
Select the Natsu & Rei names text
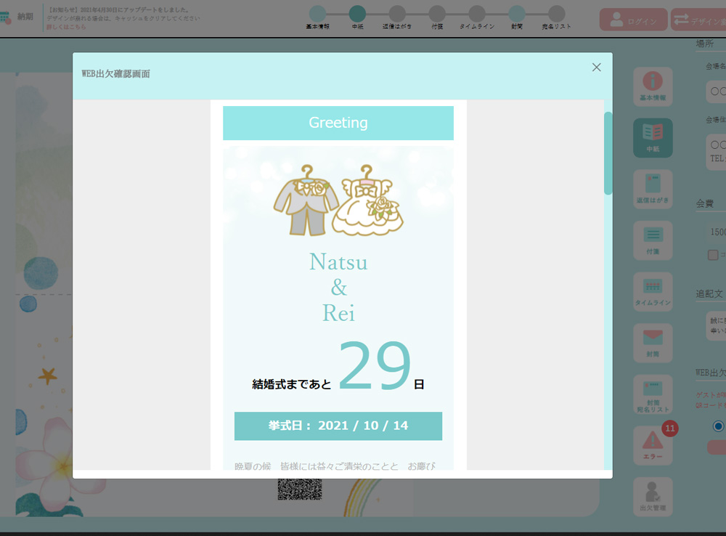pyautogui.click(x=338, y=287)
